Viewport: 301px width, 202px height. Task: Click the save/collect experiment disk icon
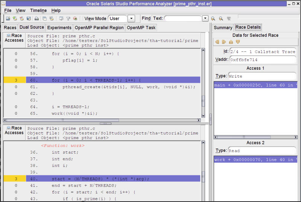(29, 19)
